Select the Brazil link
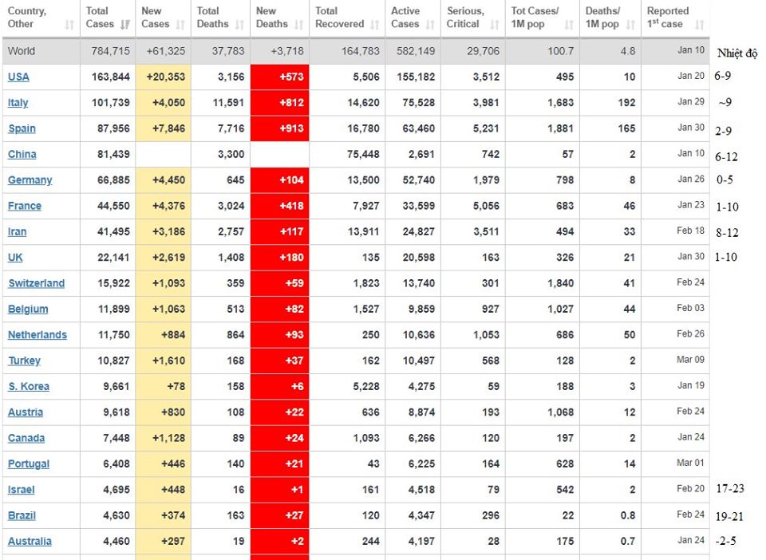This screenshot has height=560, width=766. pyautogui.click(x=22, y=515)
